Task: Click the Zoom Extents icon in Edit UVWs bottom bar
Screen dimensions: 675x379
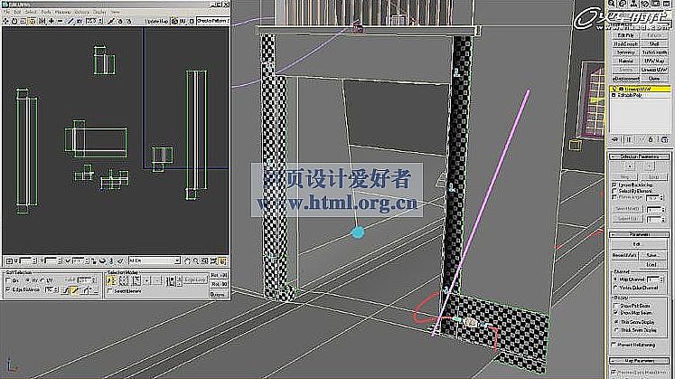Action: tap(213, 261)
